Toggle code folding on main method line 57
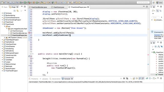 (x=33, y=54)
